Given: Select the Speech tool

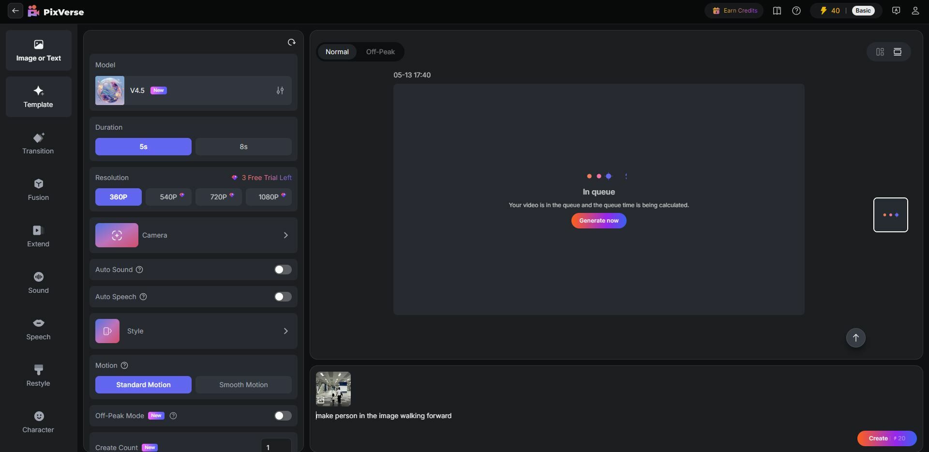Looking at the screenshot, I should [x=38, y=329].
